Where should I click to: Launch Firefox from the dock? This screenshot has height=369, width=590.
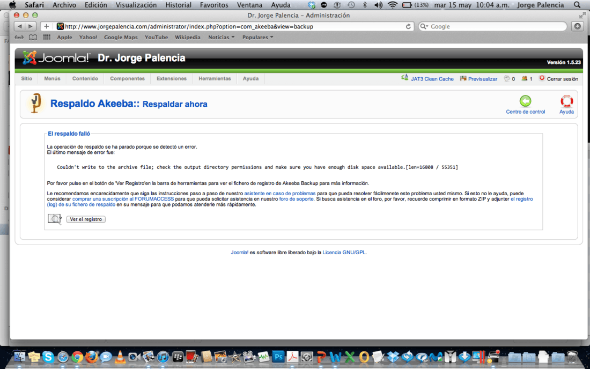91,357
